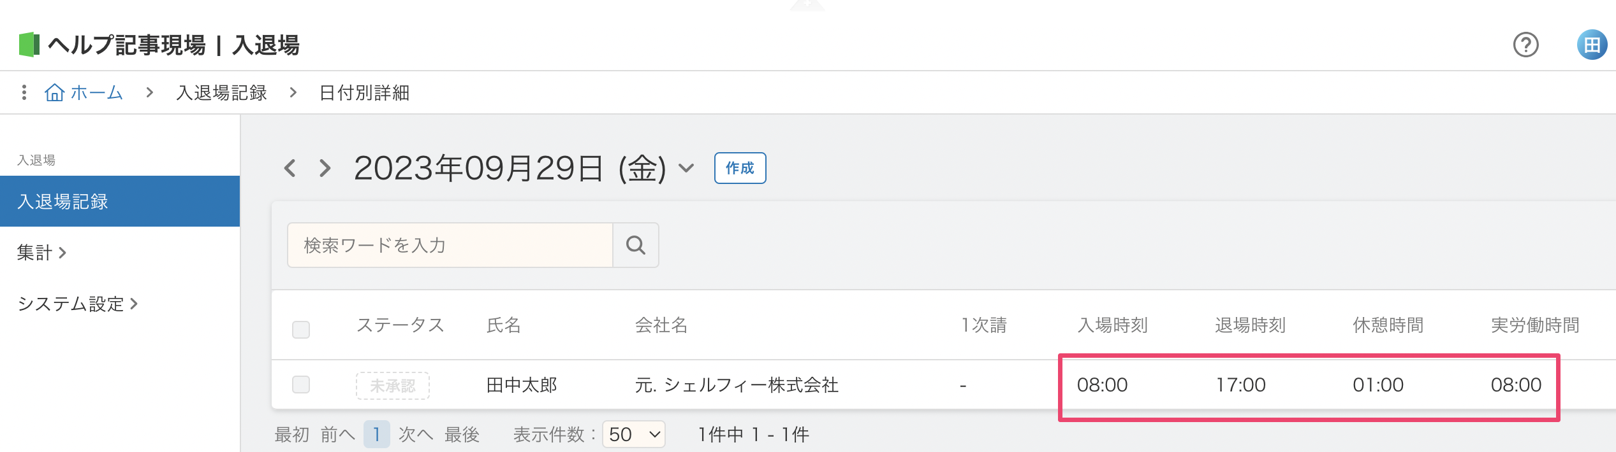Go to next day with right arrow
Screen dimensions: 1616x452
(325, 168)
